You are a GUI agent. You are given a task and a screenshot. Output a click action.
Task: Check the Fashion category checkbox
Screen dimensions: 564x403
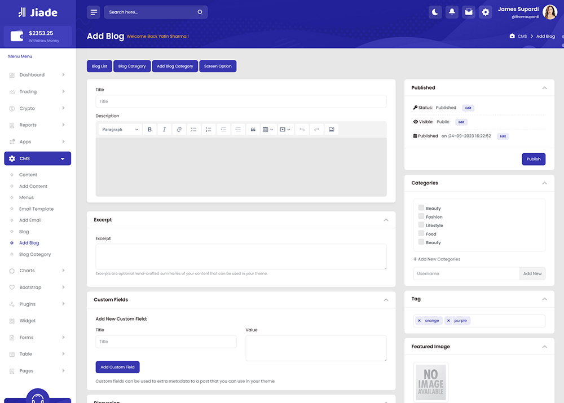(421, 216)
